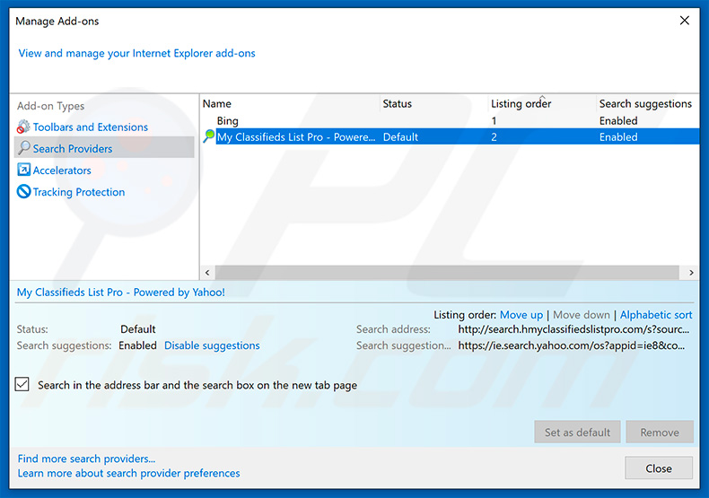
Task: Close the Manage Add-ons window with X
Action: click(x=684, y=20)
